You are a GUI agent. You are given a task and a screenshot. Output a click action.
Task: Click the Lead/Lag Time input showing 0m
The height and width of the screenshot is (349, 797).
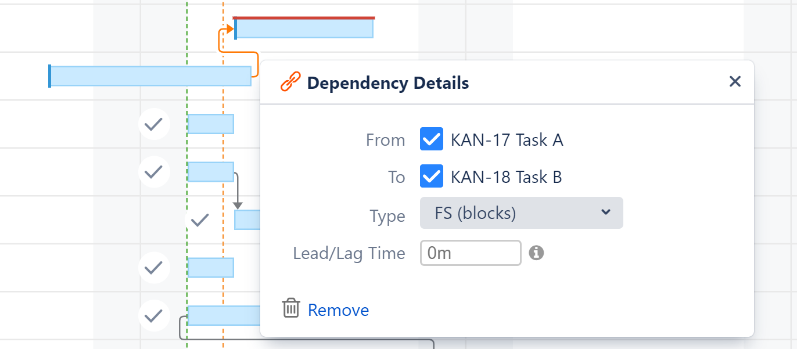point(471,253)
